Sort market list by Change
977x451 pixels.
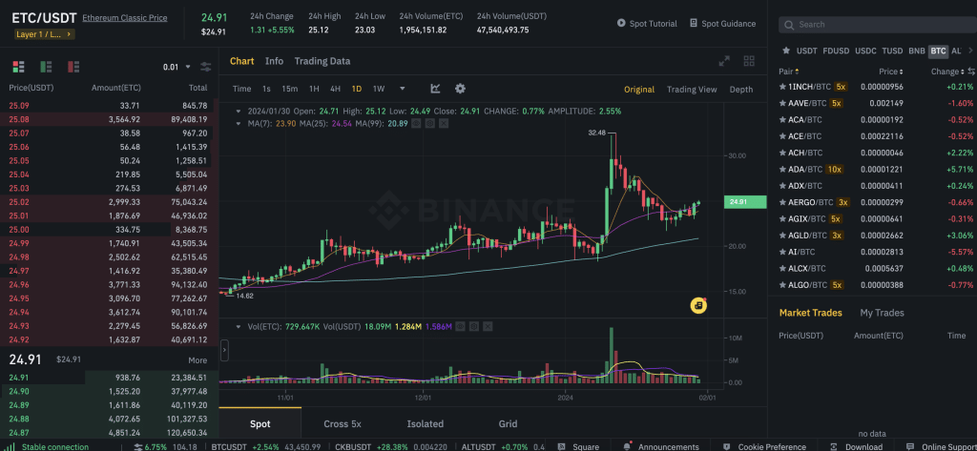(947, 72)
